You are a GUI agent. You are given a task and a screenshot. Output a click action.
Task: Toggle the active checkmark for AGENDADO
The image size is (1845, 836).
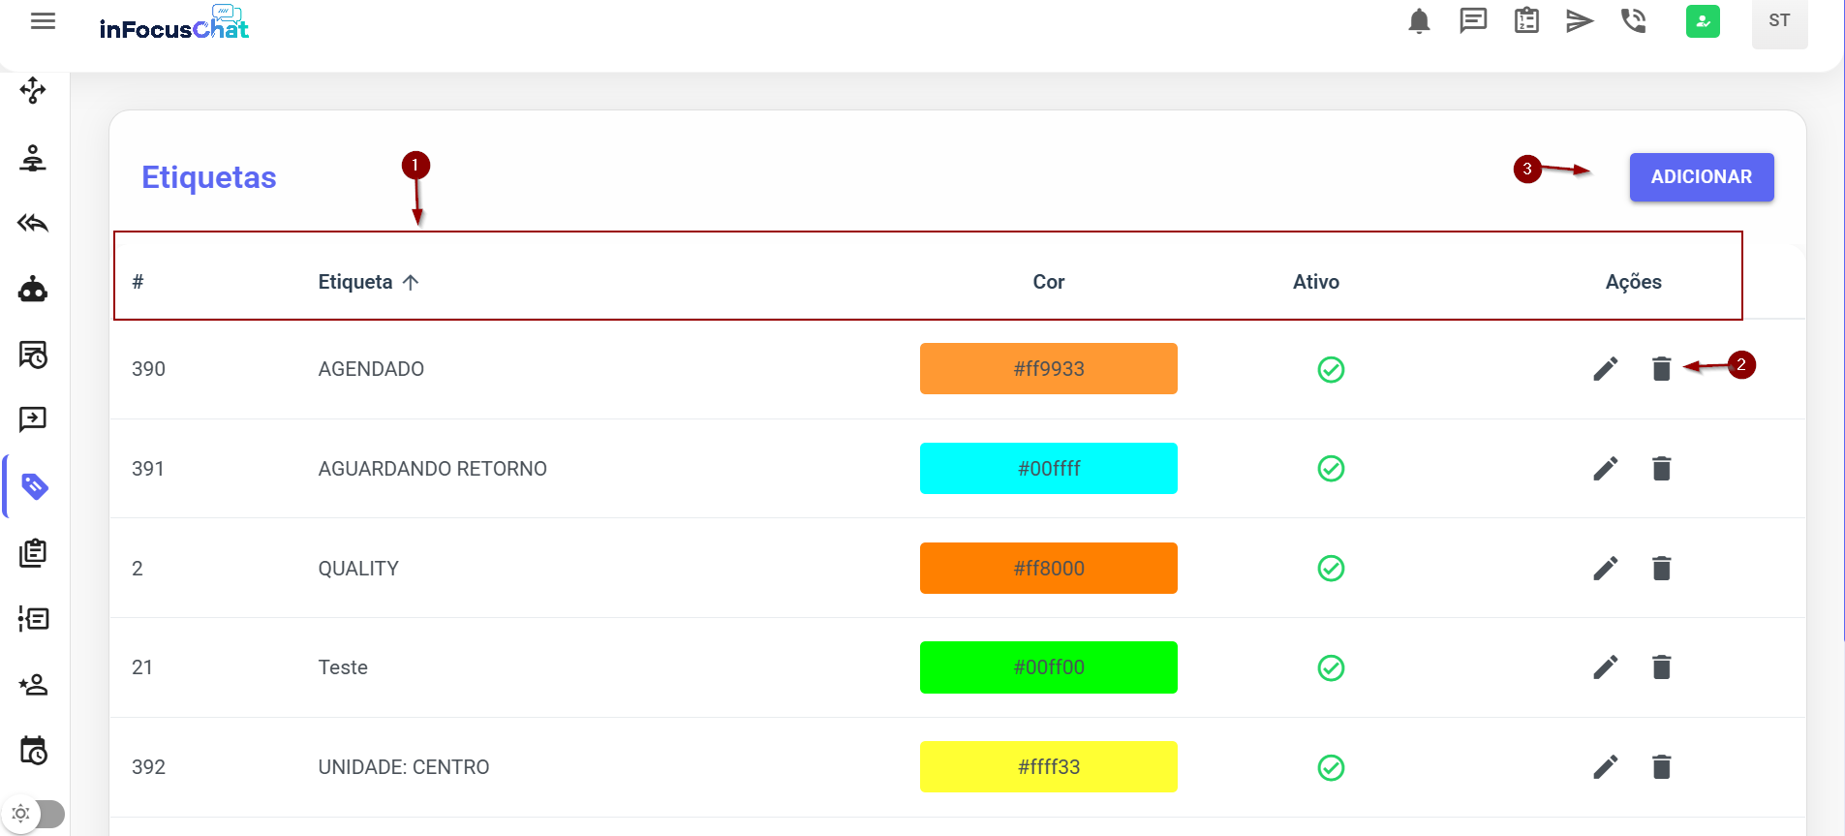(1331, 369)
